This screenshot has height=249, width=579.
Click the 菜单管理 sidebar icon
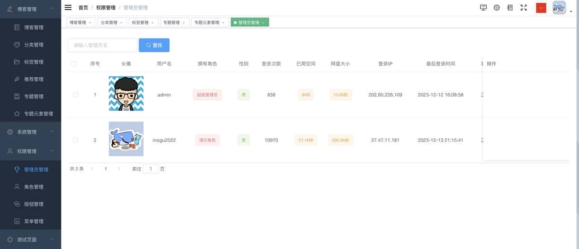click(17, 221)
